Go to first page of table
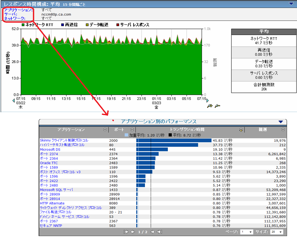This screenshot has width=297, height=240. 126,232
